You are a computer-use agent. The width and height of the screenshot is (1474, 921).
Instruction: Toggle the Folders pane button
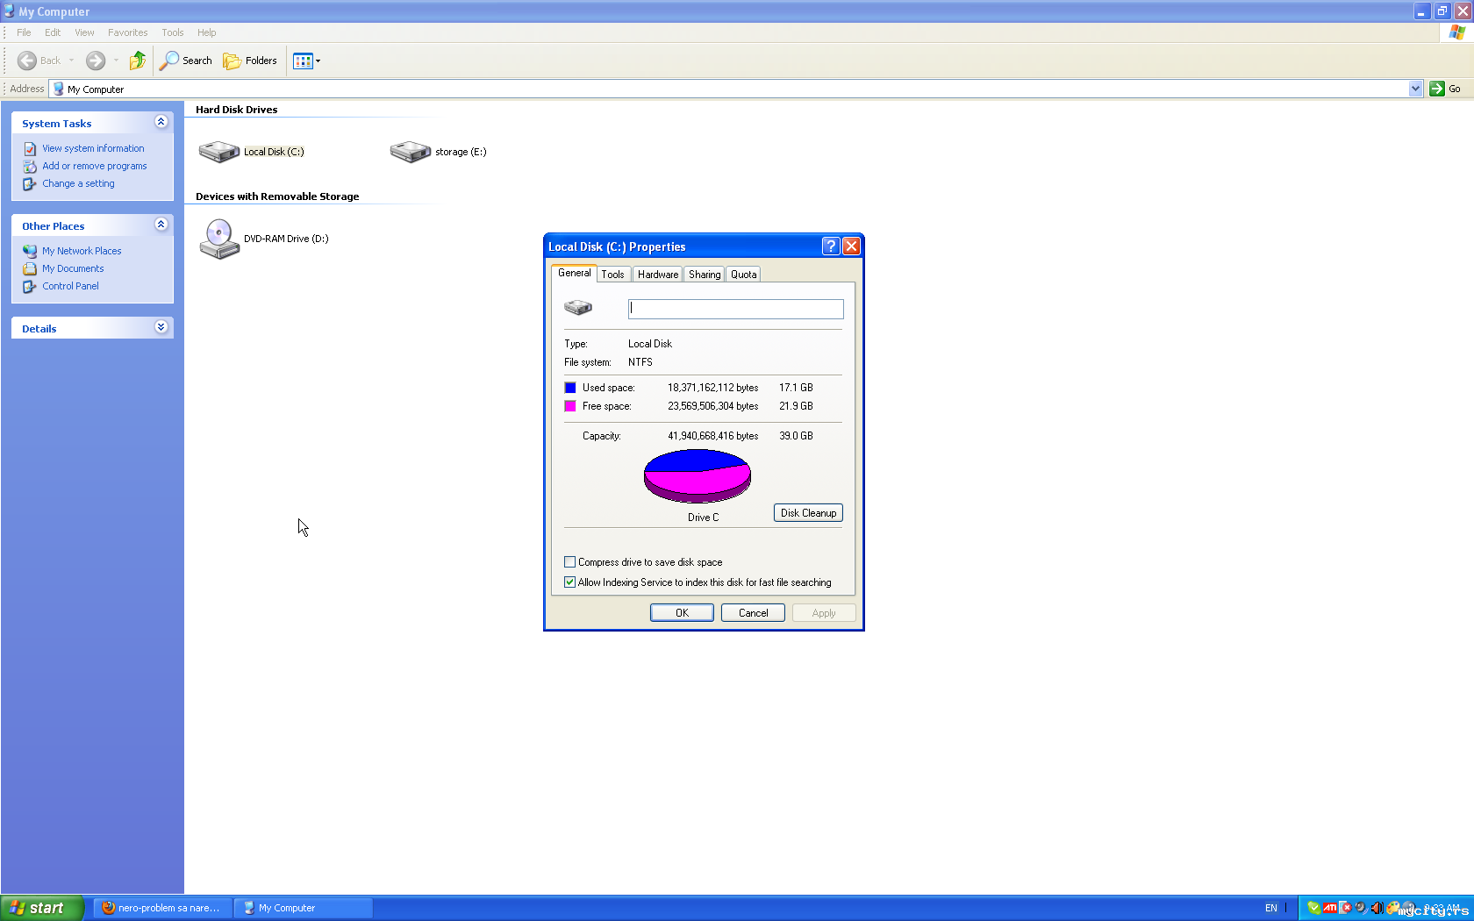point(250,61)
